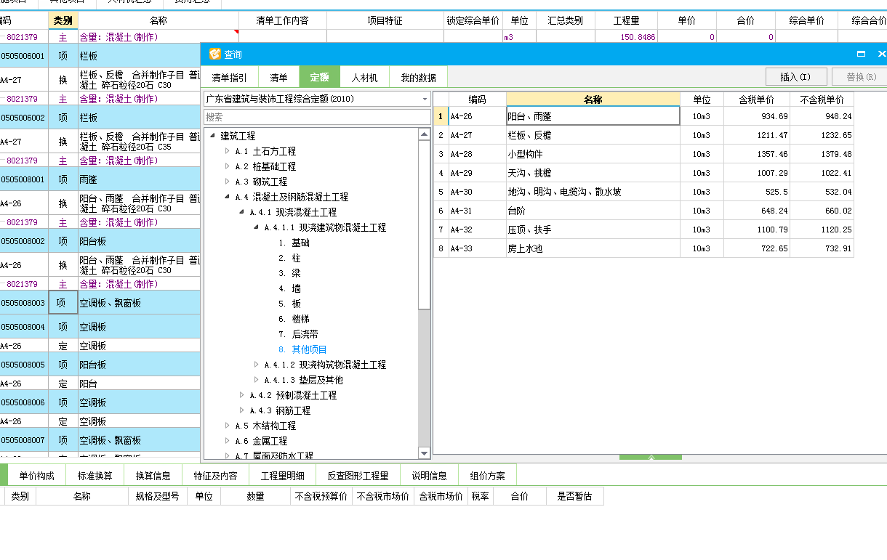This screenshot has height=560, width=887.
Task: Expand the A.4.3 钢筋工程 node
Action: pos(241,410)
